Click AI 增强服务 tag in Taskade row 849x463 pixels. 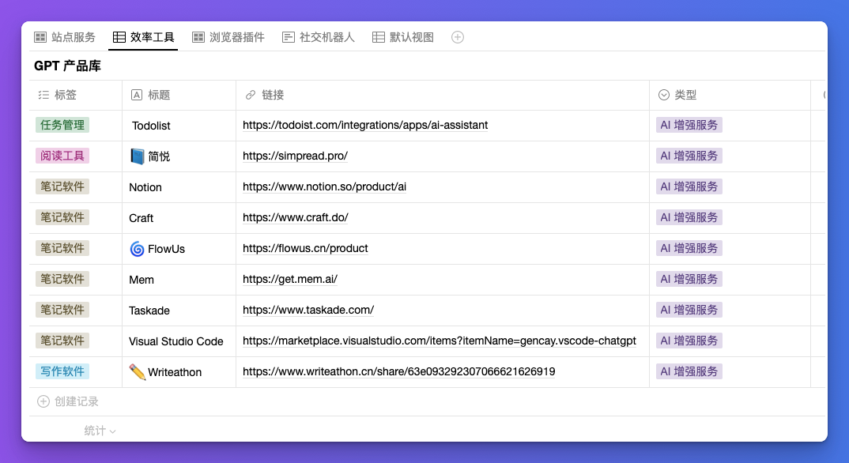point(689,310)
